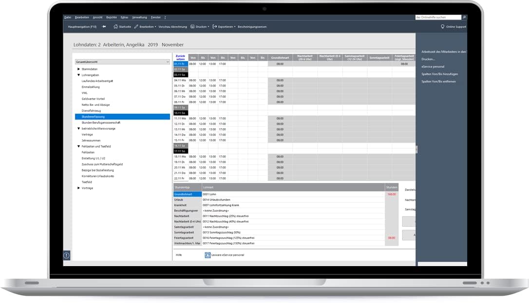Click the Feiertagsarbeit column header
Image resolution: width=529 pixels, height=303 pixels.
[404, 57]
